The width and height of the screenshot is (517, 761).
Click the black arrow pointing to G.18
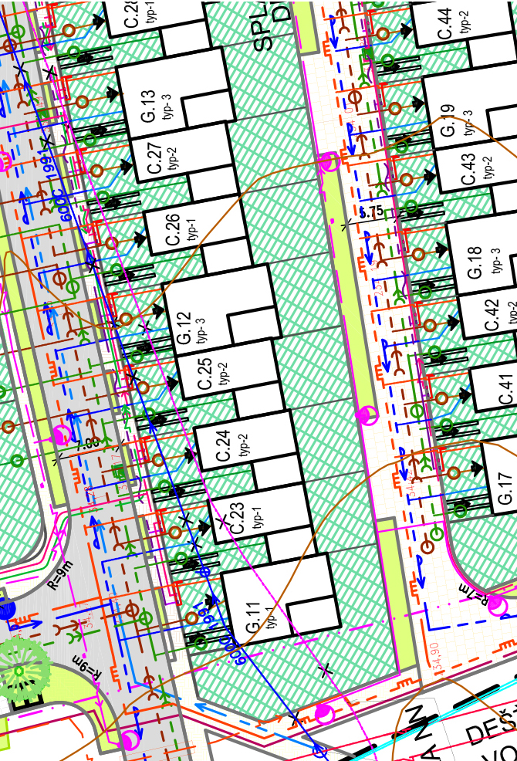(x=441, y=249)
